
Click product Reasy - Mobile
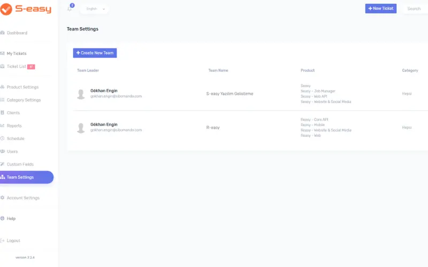[313, 125]
